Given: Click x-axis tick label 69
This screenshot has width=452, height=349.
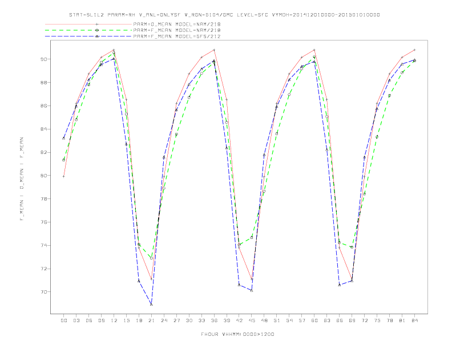Looking at the screenshot, I should (352, 320).
